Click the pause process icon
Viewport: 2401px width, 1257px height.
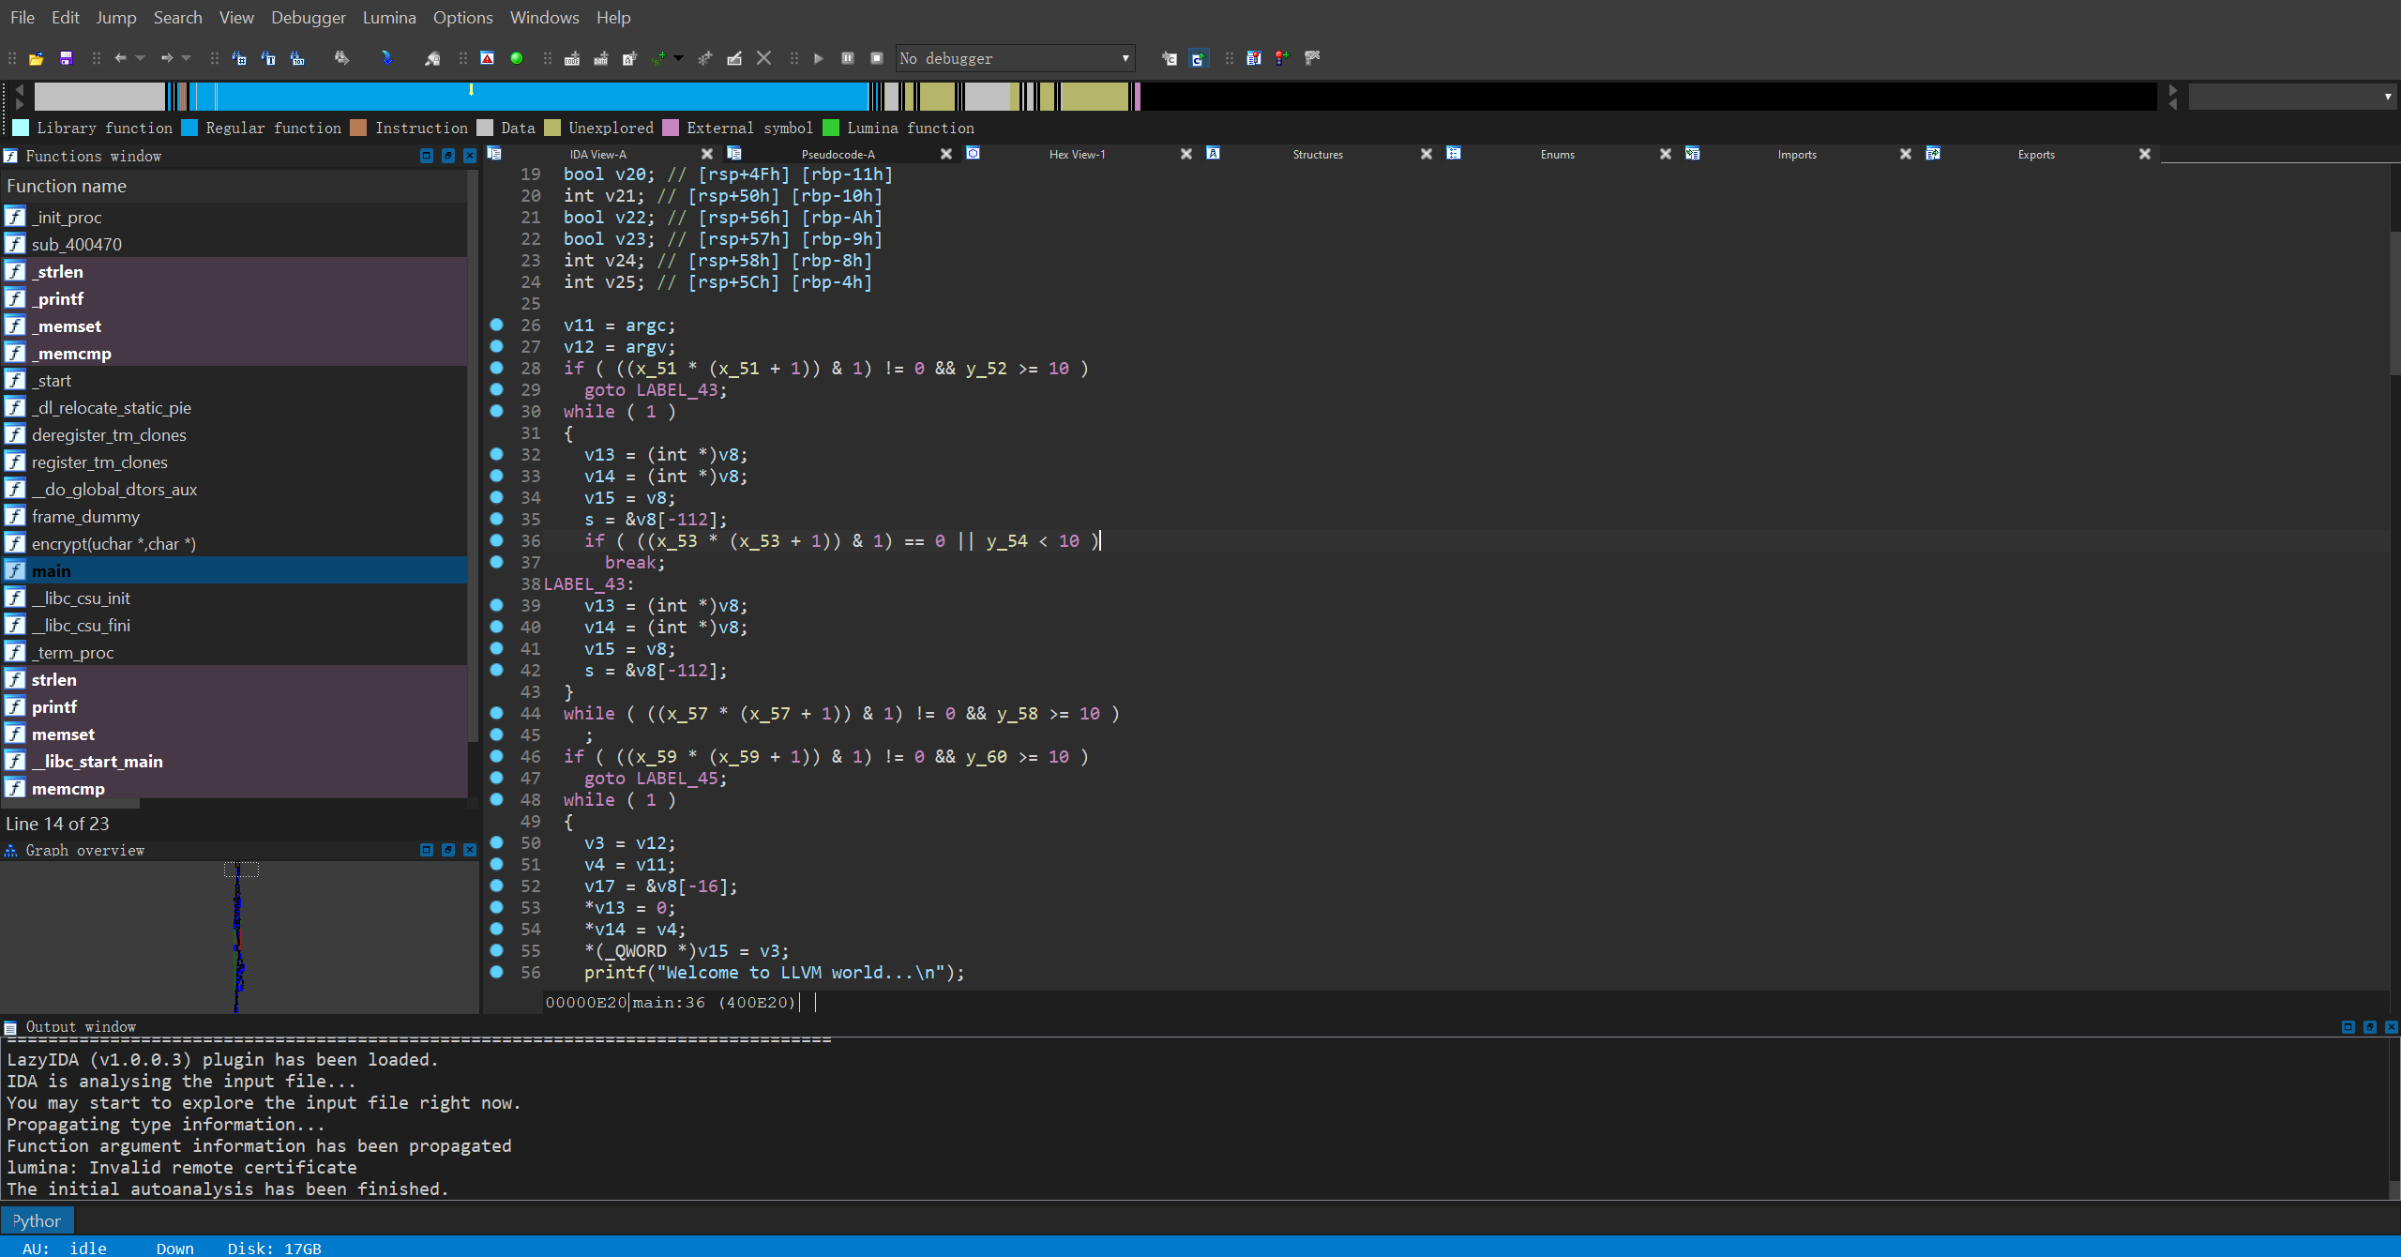tap(848, 58)
